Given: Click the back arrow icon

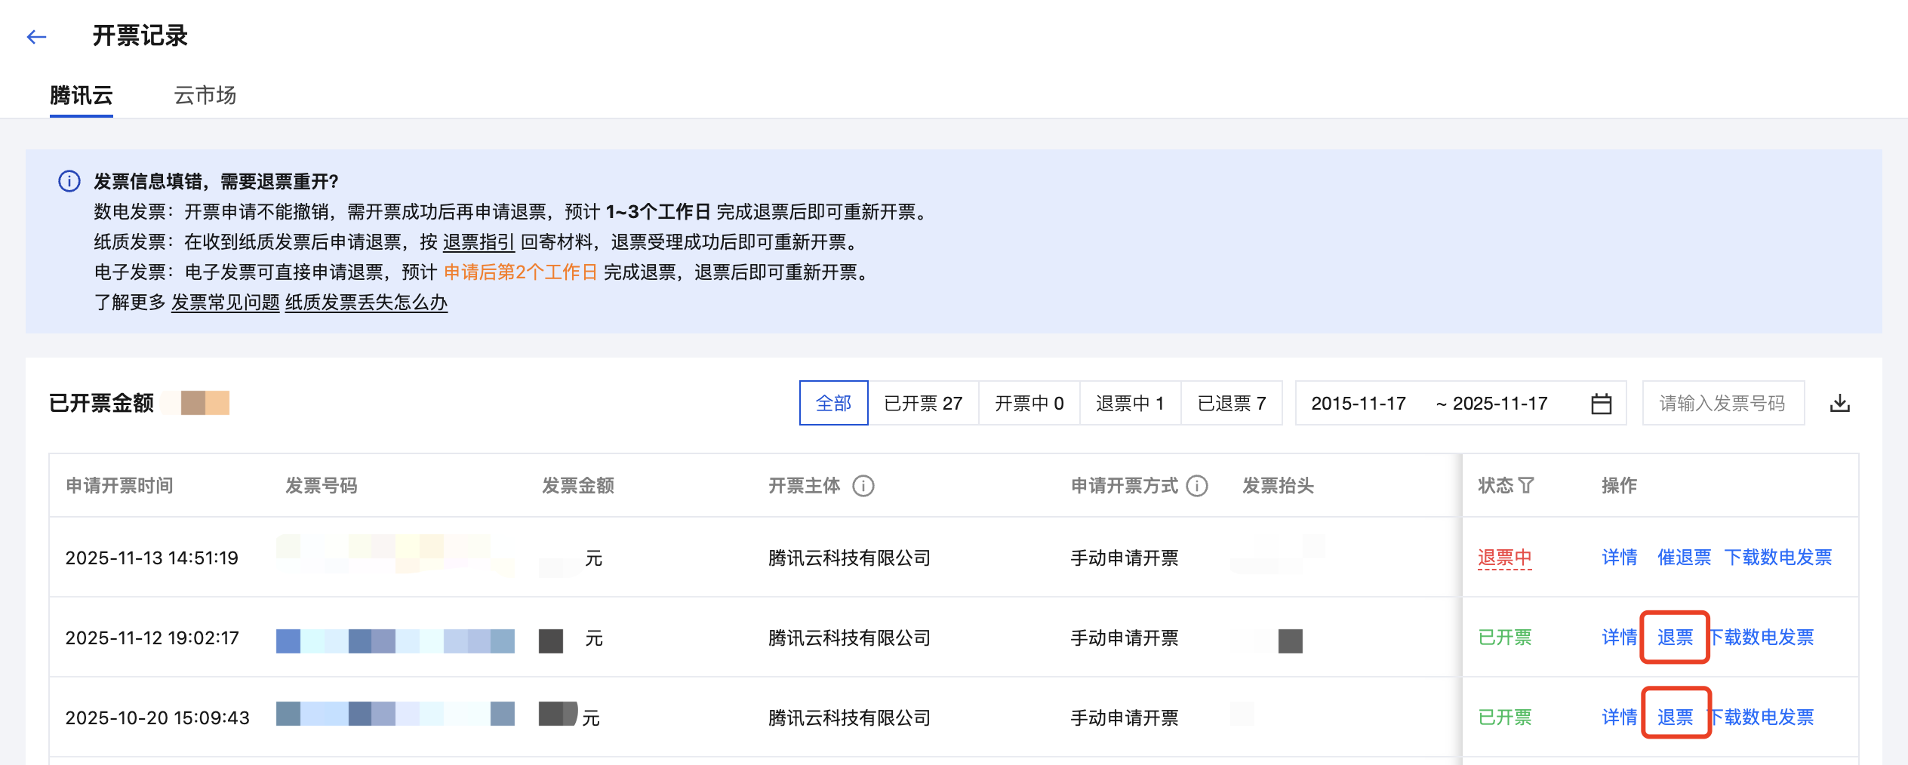Looking at the screenshot, I should pos(36,36).
